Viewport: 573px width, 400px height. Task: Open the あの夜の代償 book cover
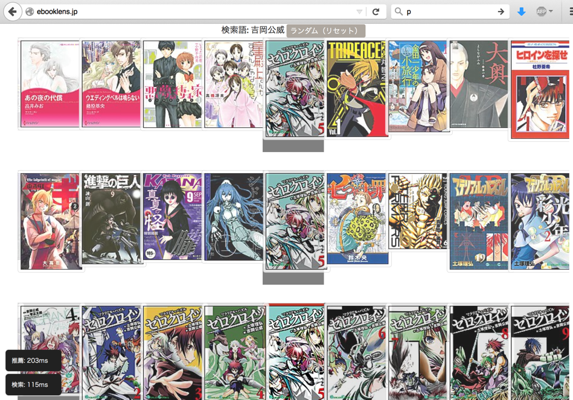coord(50,84)
